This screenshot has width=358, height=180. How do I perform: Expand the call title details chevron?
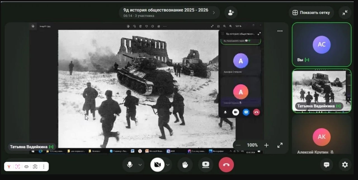(214, 13)
